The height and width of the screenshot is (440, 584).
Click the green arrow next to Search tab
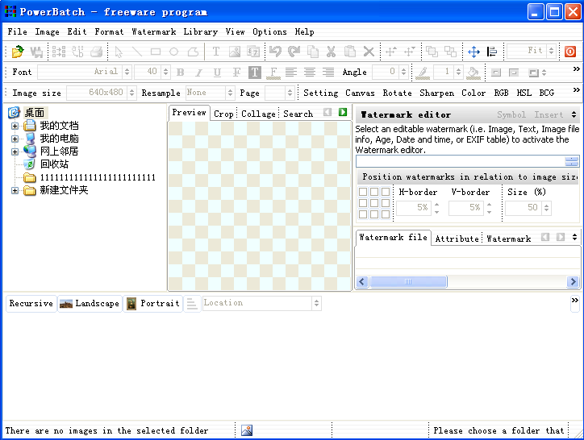pyautogui.click(x=343, y=113)
